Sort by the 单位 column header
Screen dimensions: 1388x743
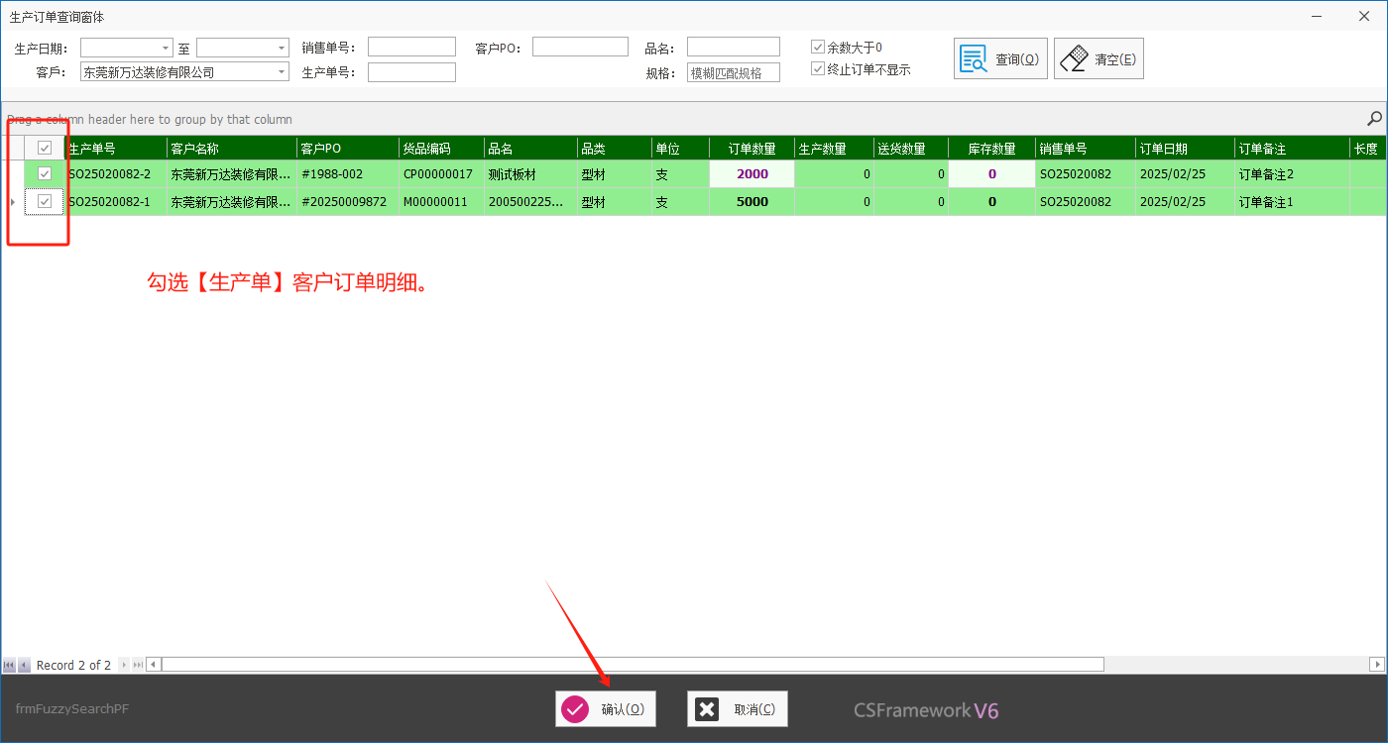(680, 149)
